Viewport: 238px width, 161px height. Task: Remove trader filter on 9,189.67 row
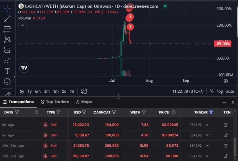tap(208, 135)
